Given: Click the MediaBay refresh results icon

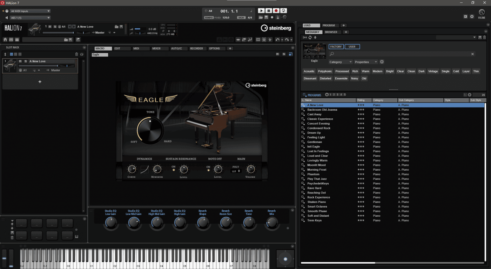Looking at the screenshot, I should point(310,38).
